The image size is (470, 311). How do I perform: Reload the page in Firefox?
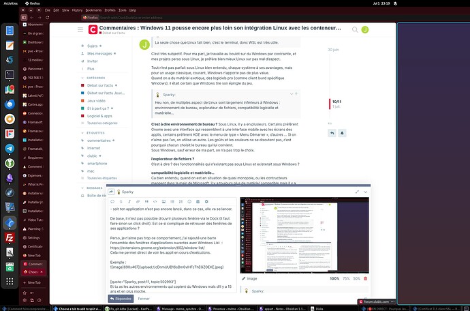(x=48, y=18)
